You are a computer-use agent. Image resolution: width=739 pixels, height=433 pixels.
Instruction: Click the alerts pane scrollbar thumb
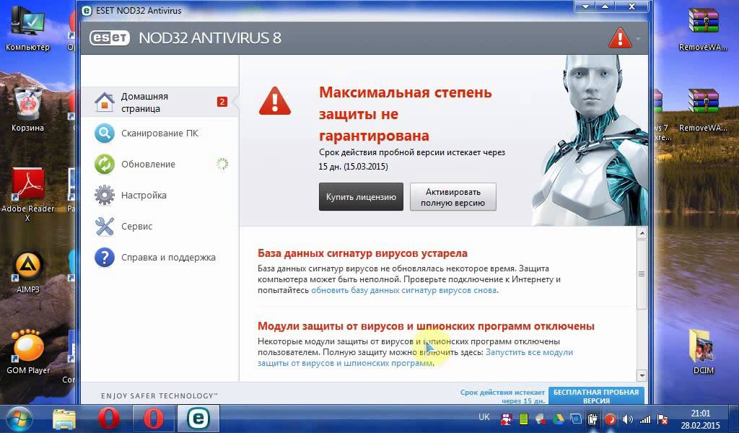pyautogui.click(x=642, y=274)
